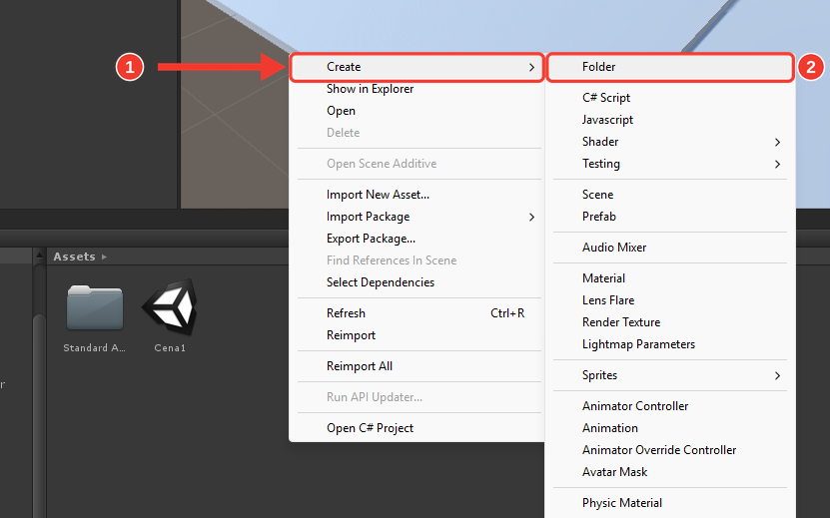Viewport: 830px width, 518px height.
Task: Create a Physic Material
Action: (670, 503)
